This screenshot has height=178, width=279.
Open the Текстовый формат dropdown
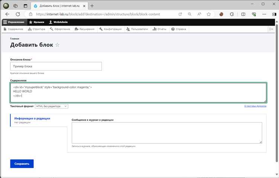point(52,106)
